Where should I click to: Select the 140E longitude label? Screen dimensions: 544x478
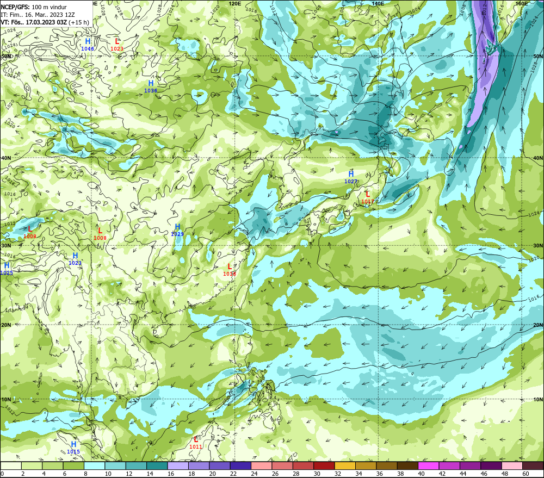(x=378, y=3)
